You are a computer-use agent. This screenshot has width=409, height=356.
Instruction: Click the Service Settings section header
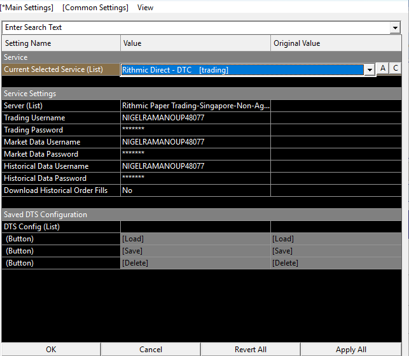[202, 94]
